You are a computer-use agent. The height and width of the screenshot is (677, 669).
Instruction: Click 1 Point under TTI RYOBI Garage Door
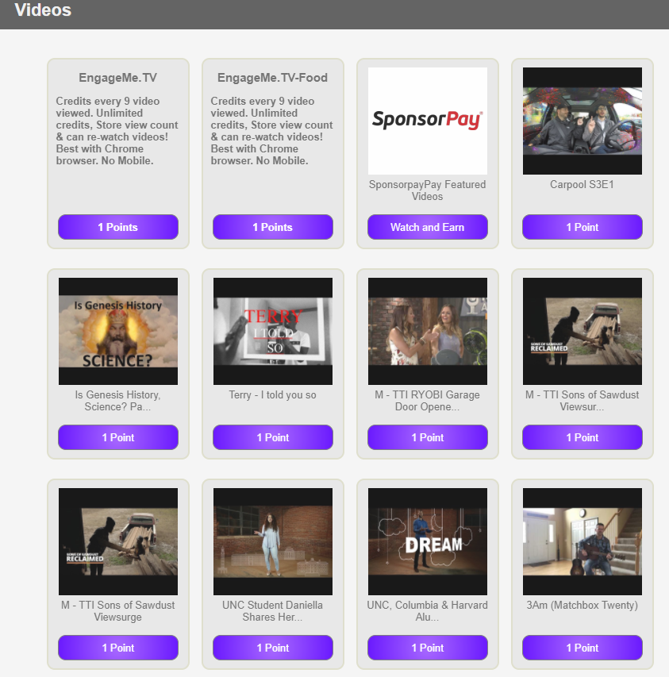(x=427, y=437)
